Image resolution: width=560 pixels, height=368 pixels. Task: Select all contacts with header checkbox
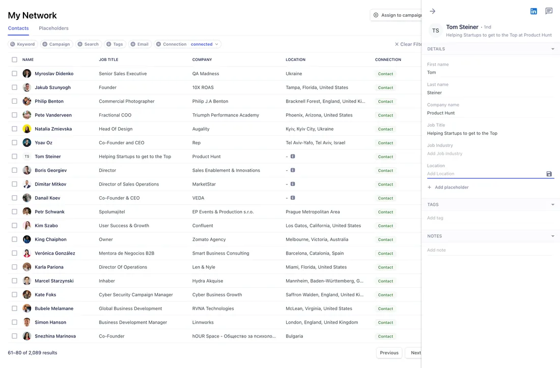[14, 59]
